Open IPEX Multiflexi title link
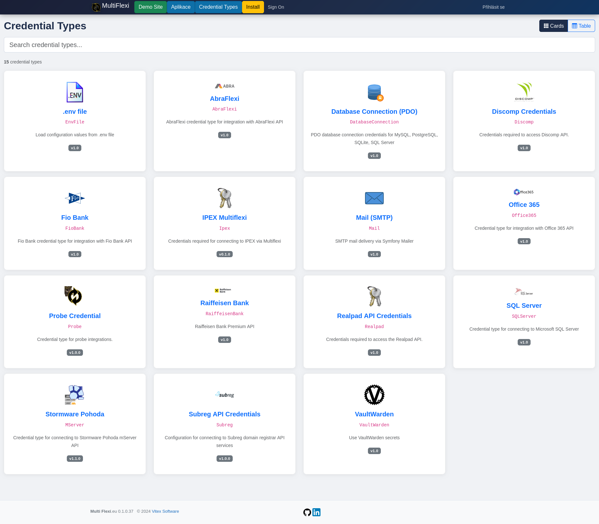 coord(225,218)
